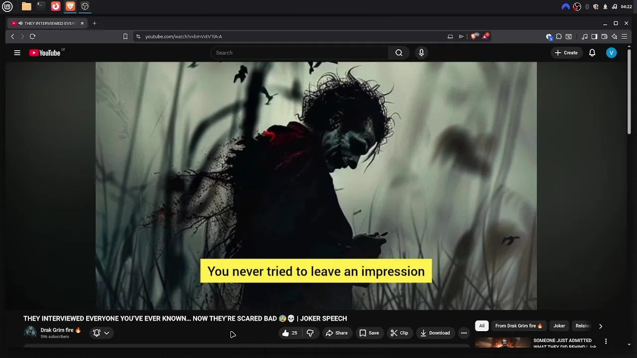Go back to the previous page
The image size is (637, 358).
tap(13, 36)
